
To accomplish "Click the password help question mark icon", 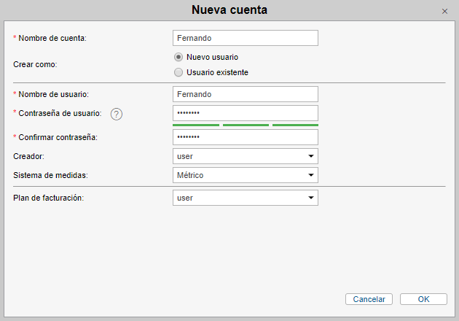I will pos(117,114).
